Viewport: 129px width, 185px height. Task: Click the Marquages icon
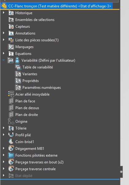point(11,47)
